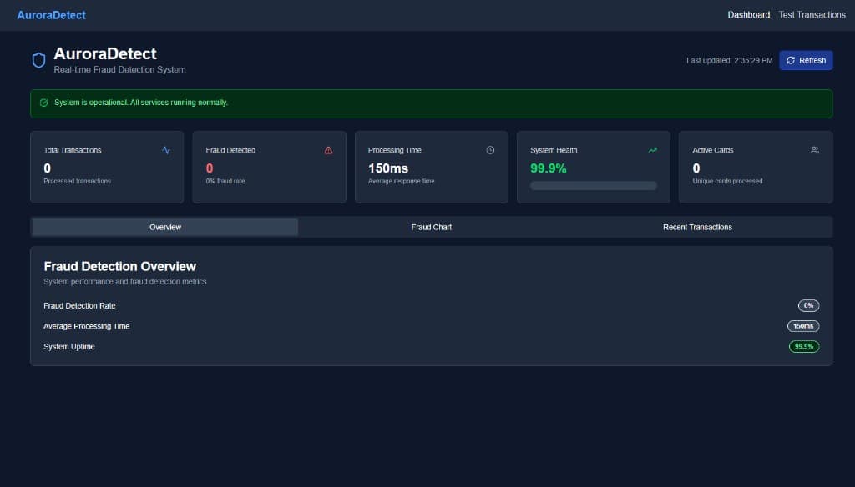Click the clock icon in Processing Time card

click(490, 150)
